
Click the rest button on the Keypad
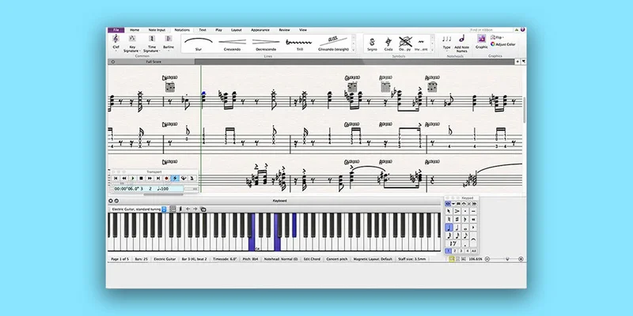click(453, 243)
